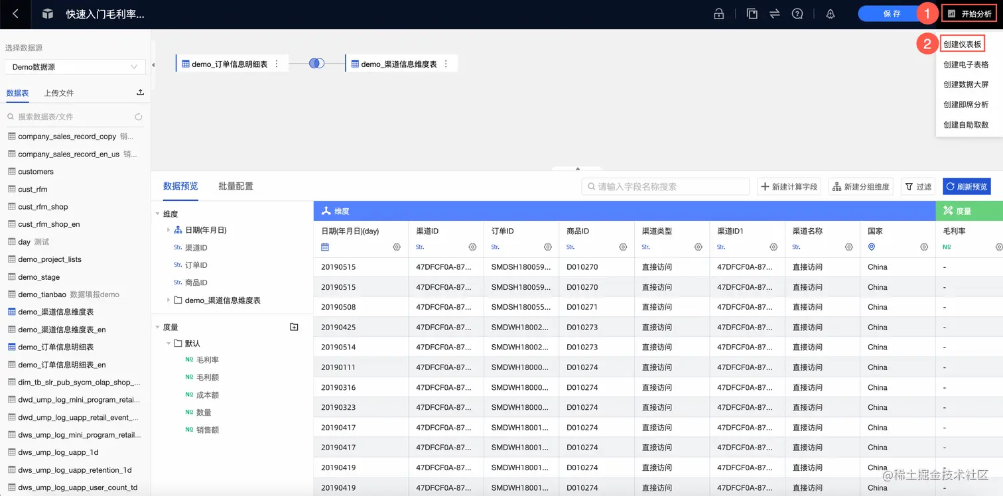Open settings gear for 渠道ID column
This screenshot has width=1003, height=496.
pyautogui.click(x=472, y=247)
